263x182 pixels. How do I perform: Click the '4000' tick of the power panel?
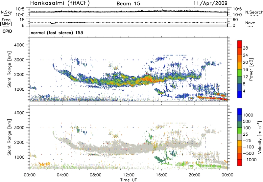click(x=19, y=45)
